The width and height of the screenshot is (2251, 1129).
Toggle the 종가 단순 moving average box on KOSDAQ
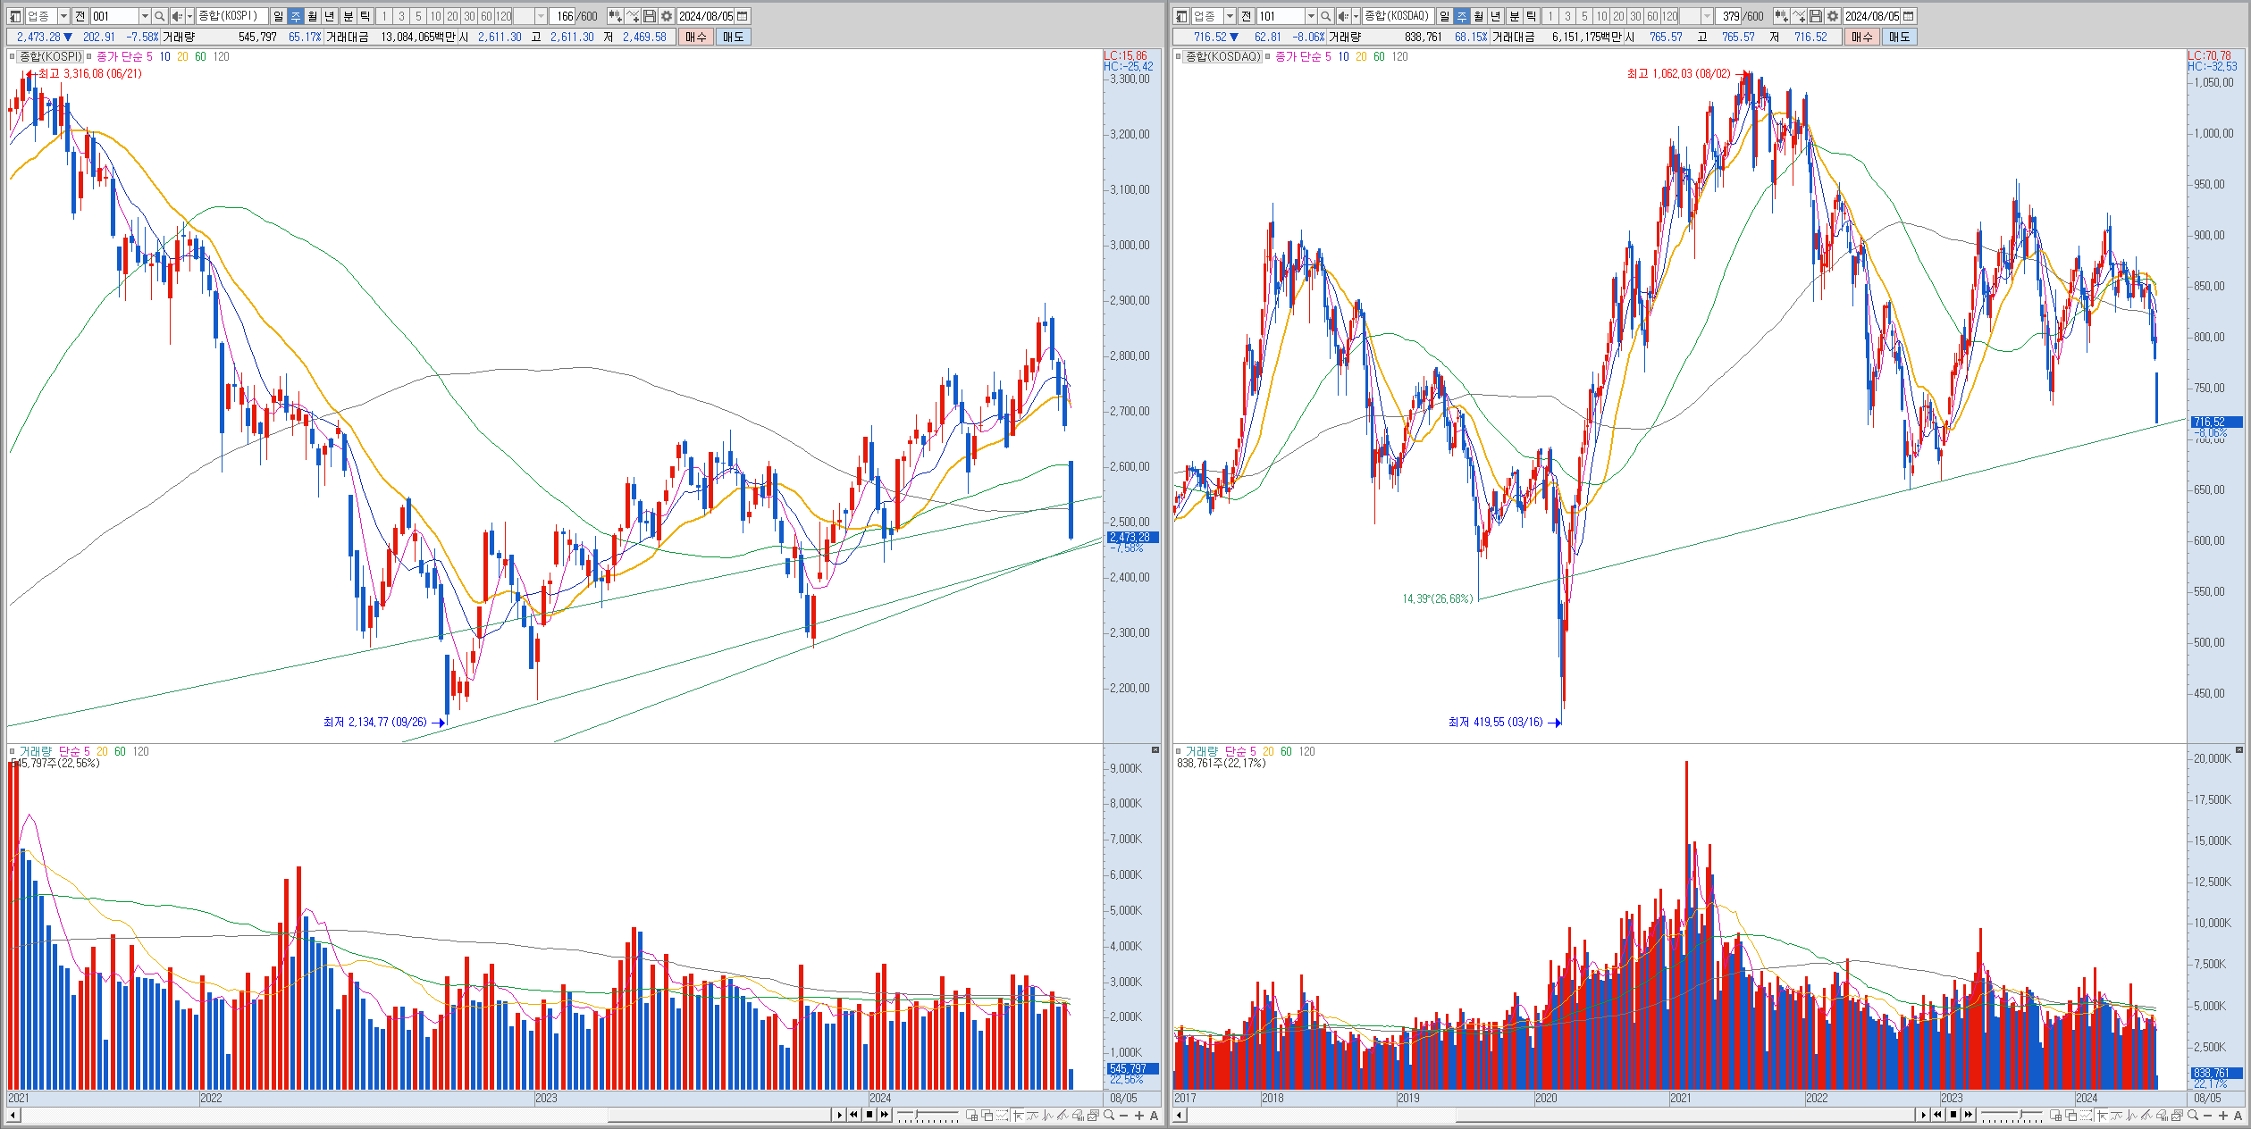(x=1268, y=56)
